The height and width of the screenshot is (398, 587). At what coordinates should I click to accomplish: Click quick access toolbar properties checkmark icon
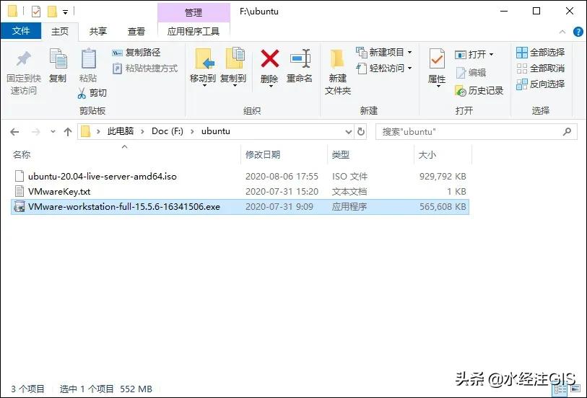(x=36, y=12)
